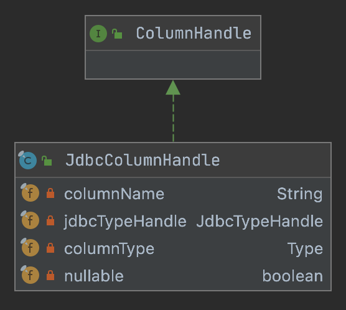Click the green interface icon of ColumnHandle

point(98,34)
